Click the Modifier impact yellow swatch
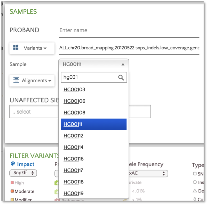This screenshot has width=208, height=205. point(12,199)
